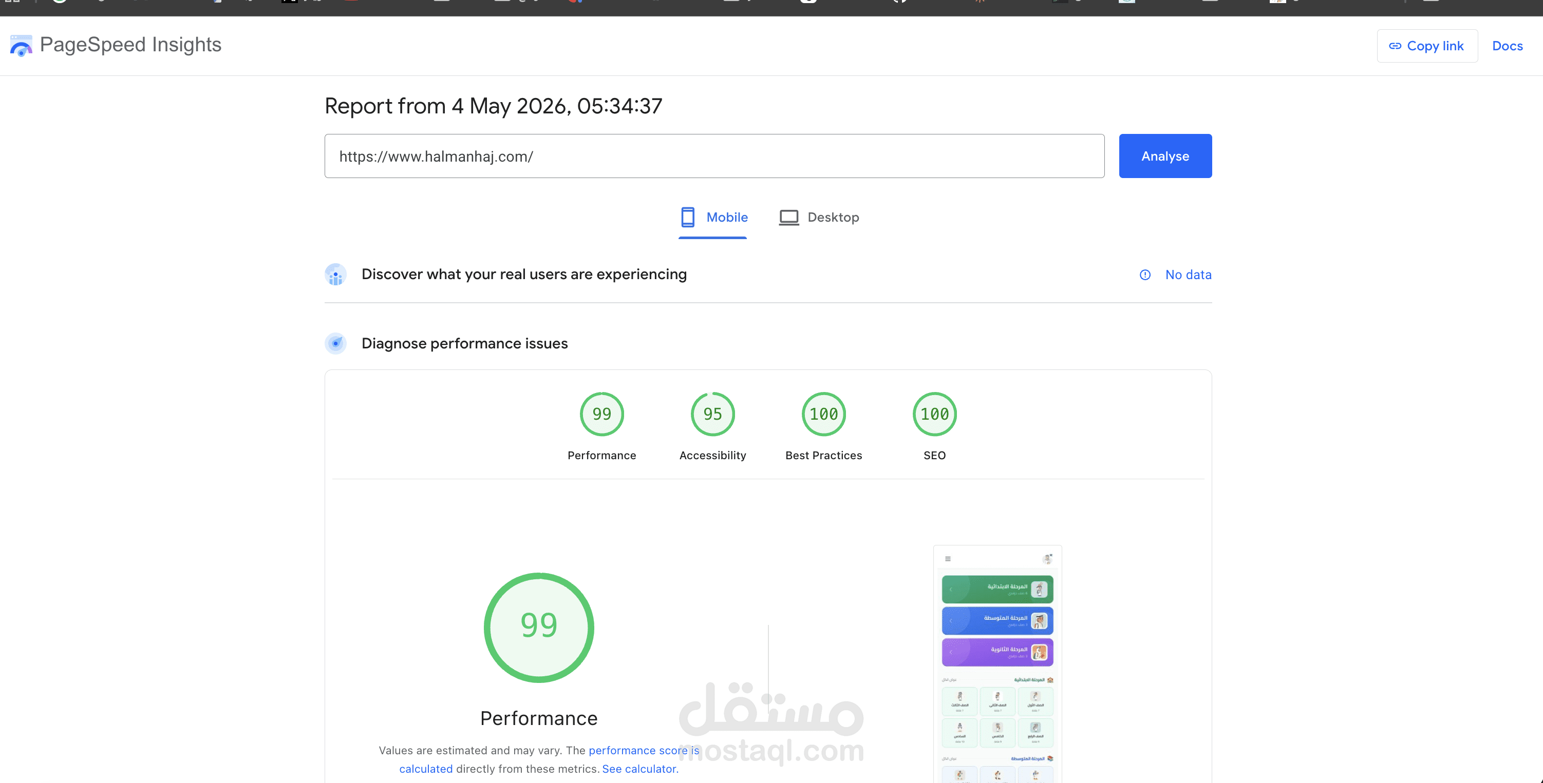Click the large 99 Performance circle

pyautogui.click(x=538, y=628)
